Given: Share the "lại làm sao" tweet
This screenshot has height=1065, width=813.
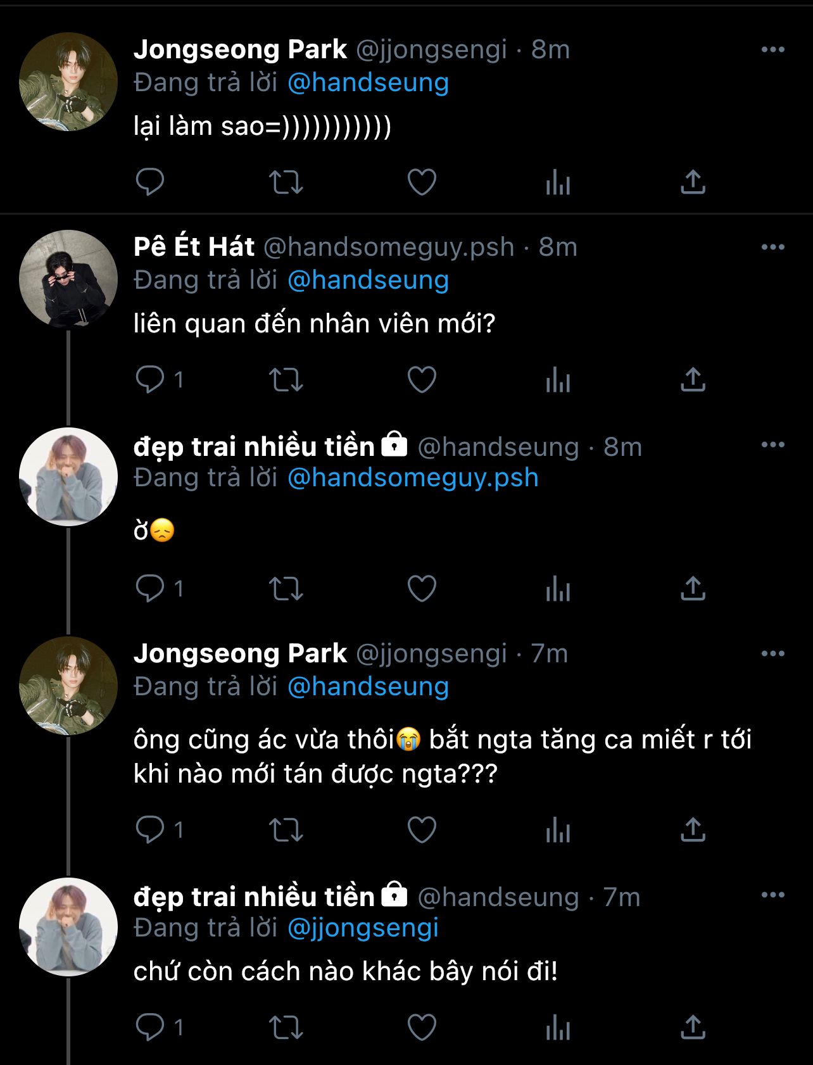Looking at the screenshot, I should click(x=693, y=182).
